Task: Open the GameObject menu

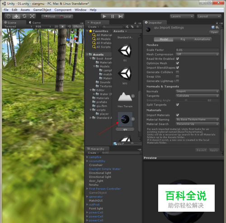Action: 42,10
